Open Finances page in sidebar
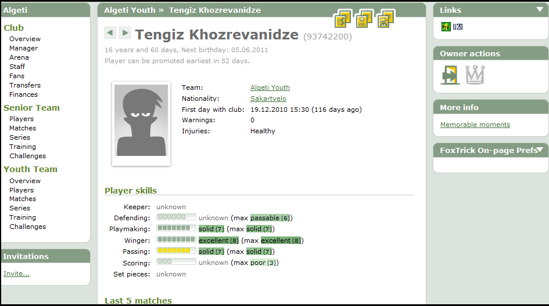 point(23,94)
